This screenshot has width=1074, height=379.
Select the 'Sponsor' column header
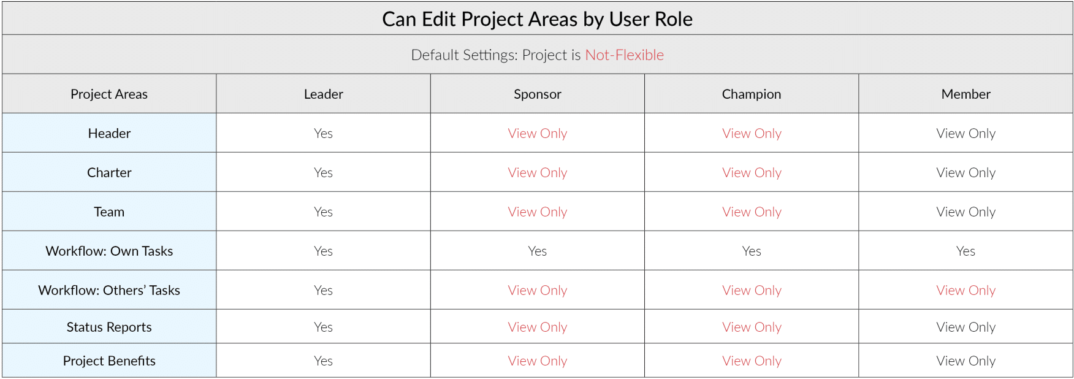coord(537,94)
